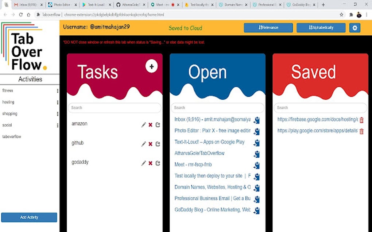Open the godaddy task via its share icon
372x232 pixels.
tap(158, 163)
